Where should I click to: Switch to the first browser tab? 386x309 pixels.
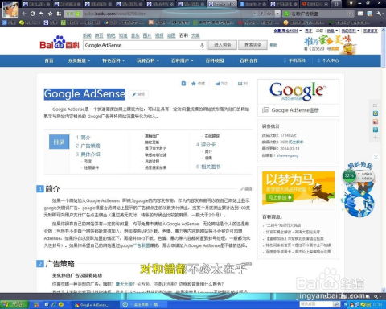[x=36, y=4]
